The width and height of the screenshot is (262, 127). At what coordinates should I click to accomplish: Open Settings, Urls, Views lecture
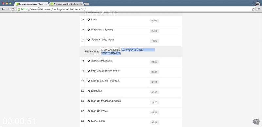point(103,40)
